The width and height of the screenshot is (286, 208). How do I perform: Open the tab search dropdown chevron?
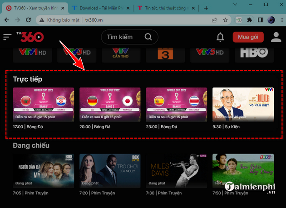(235, 5)
